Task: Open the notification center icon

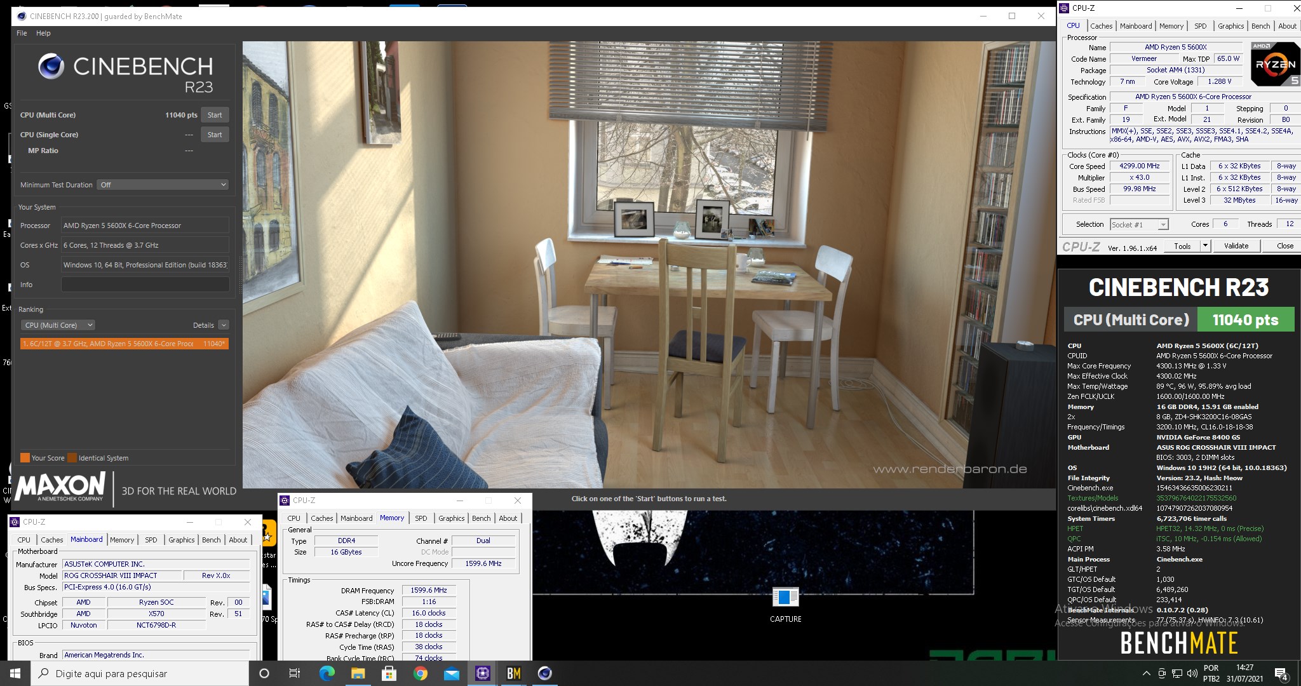Action: point(1281,674)
